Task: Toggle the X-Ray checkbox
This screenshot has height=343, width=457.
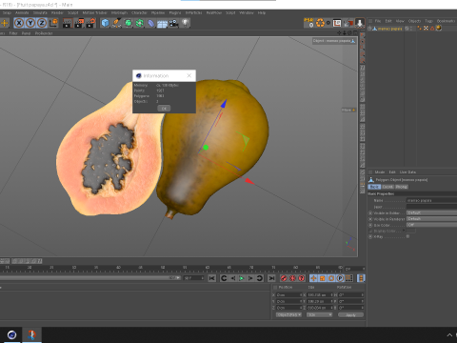Action: (x=407, y=236)
